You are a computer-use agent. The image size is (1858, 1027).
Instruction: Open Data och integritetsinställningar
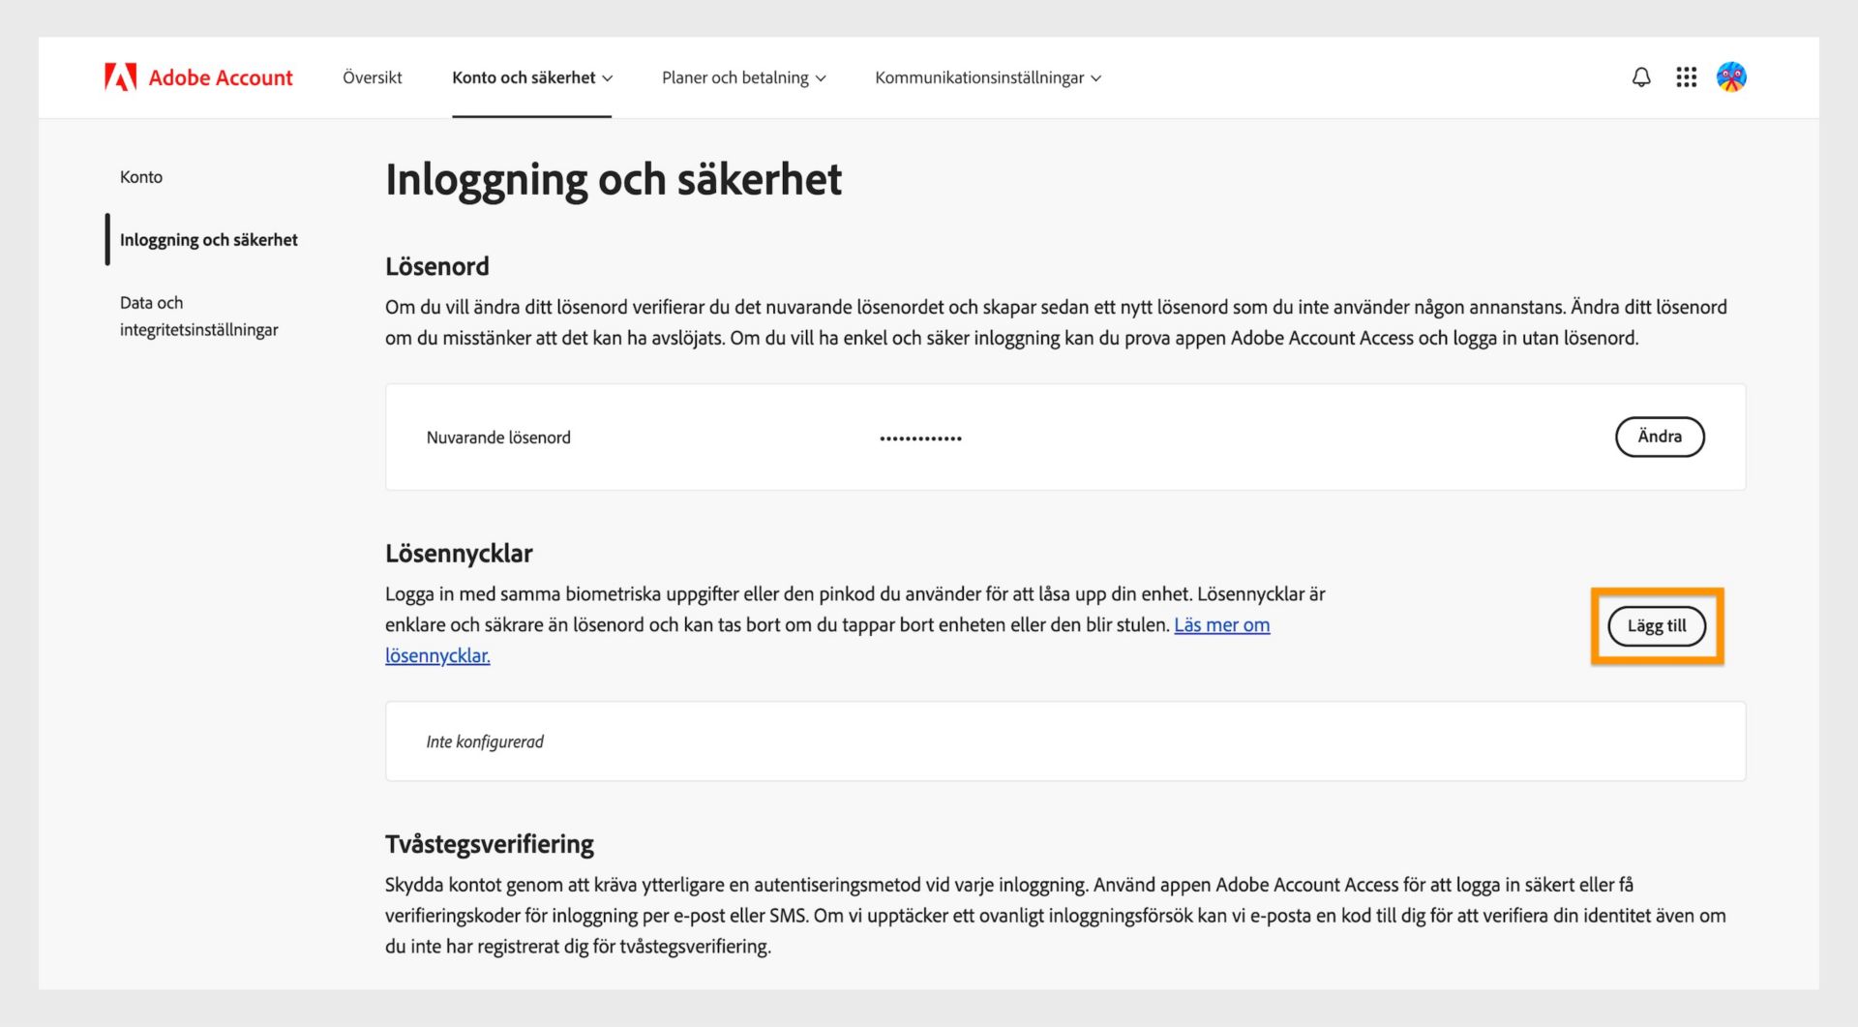click(197, 316)
